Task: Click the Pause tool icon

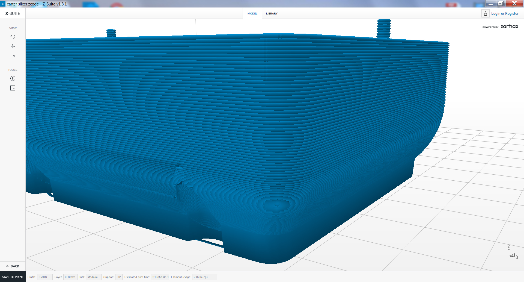Action: click(13, 79)
